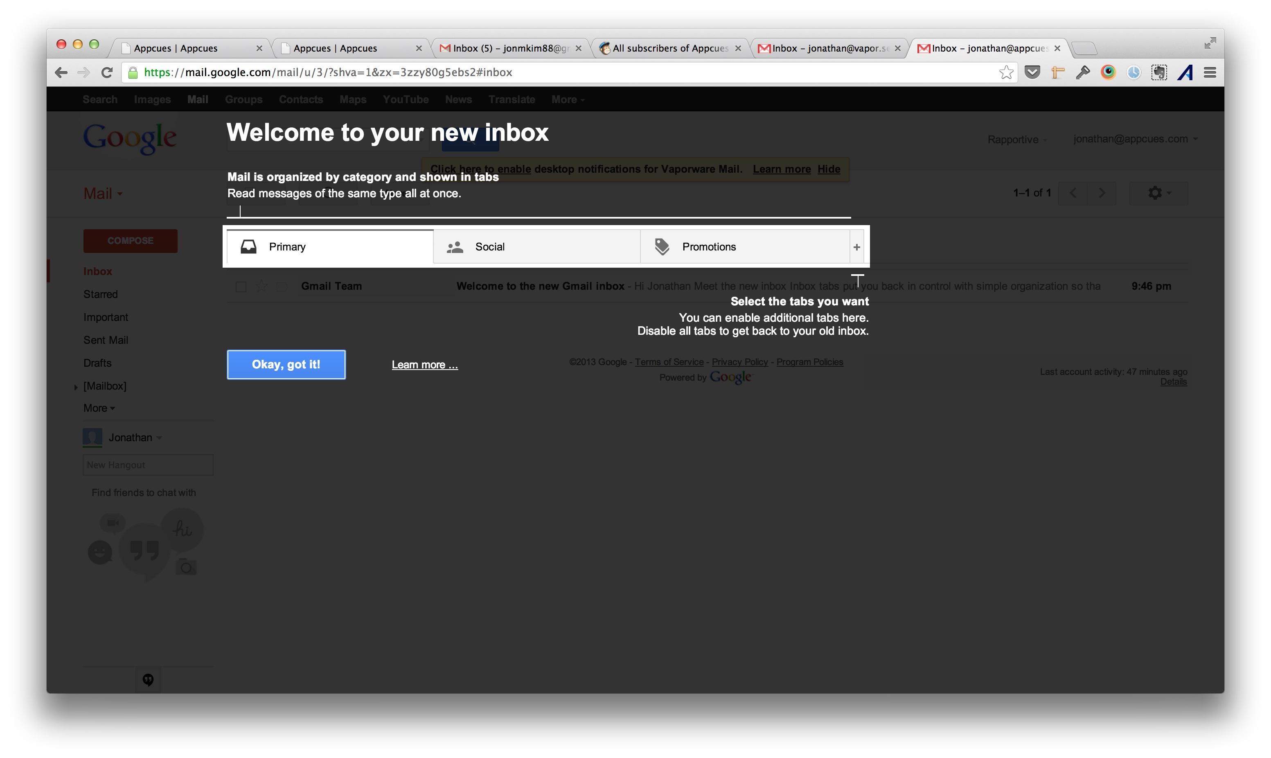Open the Pocket extension icon

click(1032, 72)
